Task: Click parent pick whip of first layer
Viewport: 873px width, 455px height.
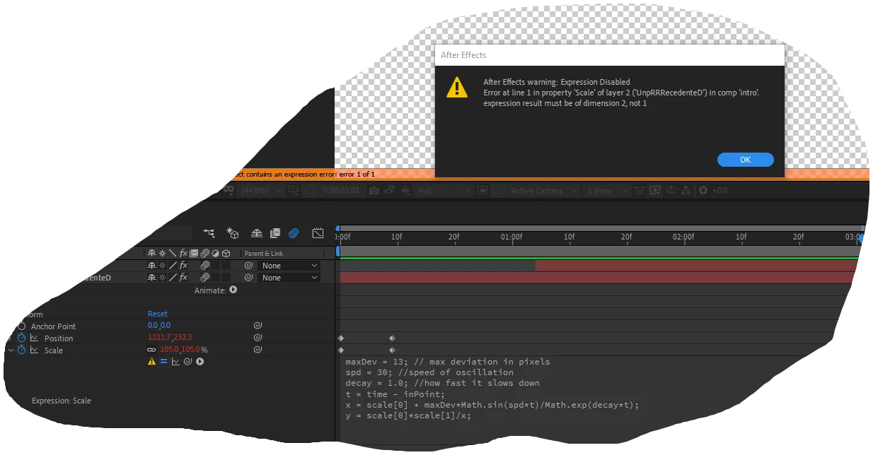Action: click(248, 266)
